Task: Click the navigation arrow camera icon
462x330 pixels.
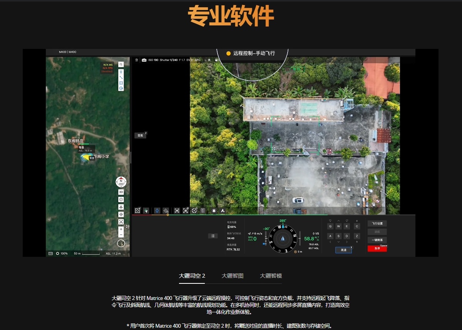Action: (x=146, y=211)
